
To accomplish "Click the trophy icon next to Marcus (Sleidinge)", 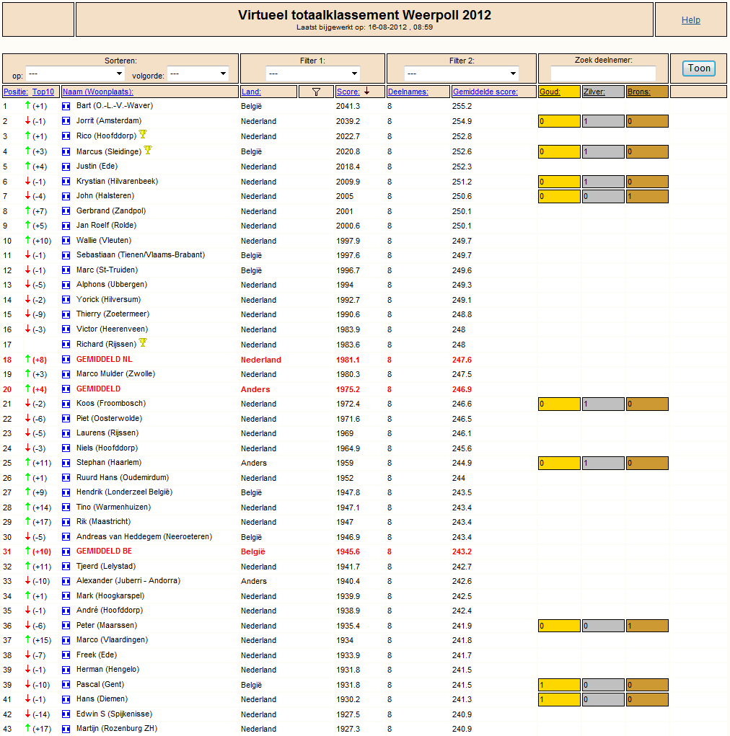I will (148, 150).
